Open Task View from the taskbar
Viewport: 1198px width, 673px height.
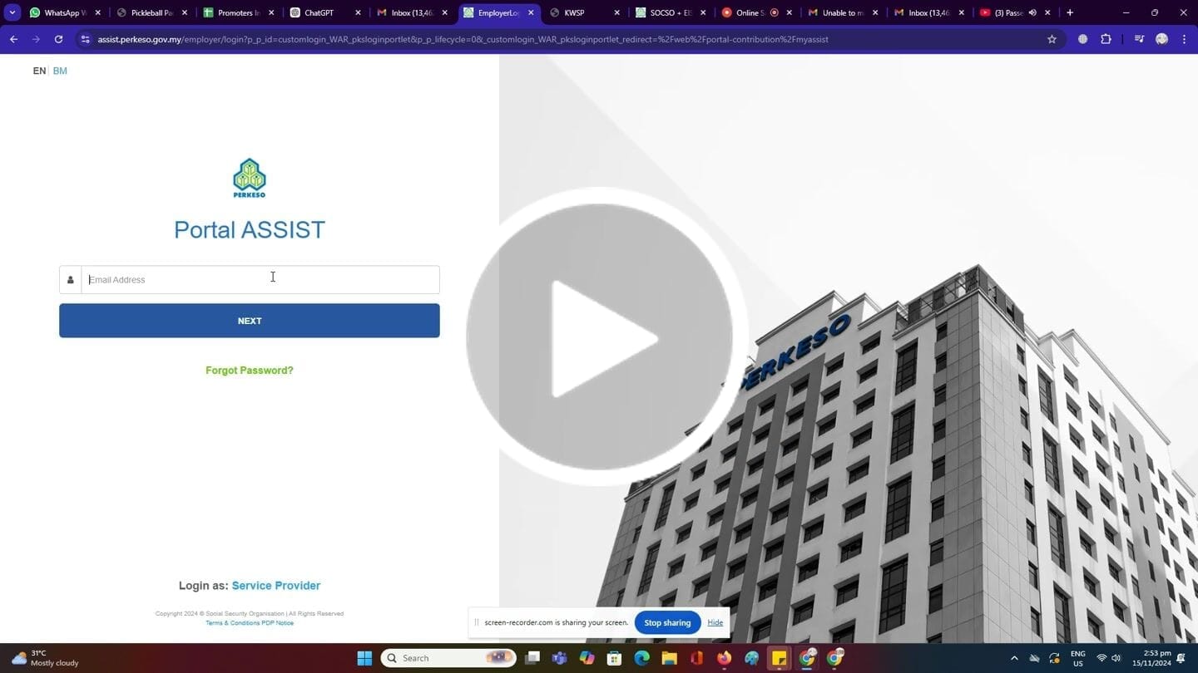point(532,658)
